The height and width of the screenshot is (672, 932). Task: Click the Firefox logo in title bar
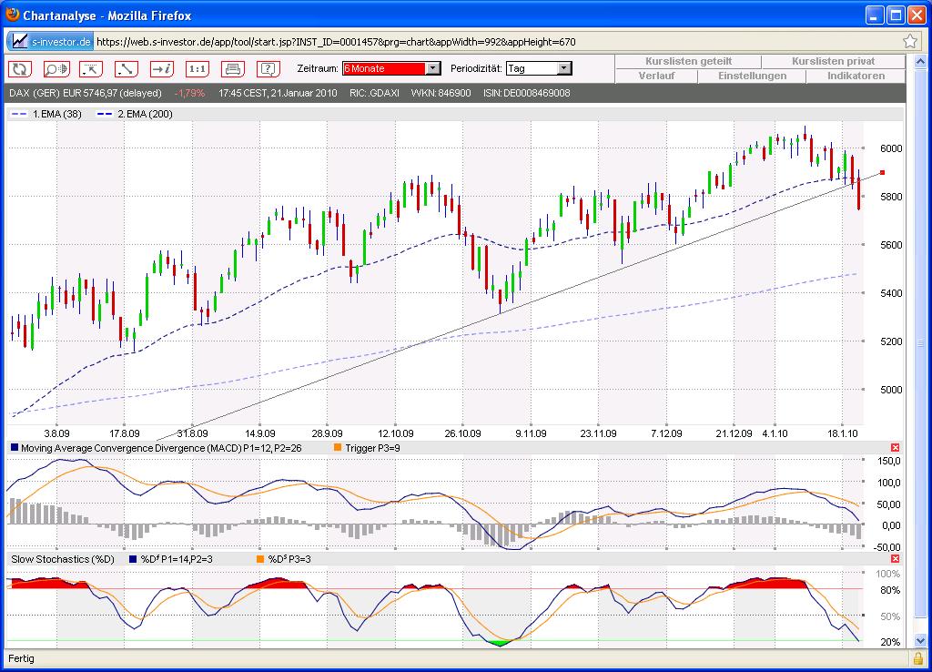pyautogui.click(x=12, y=15)
